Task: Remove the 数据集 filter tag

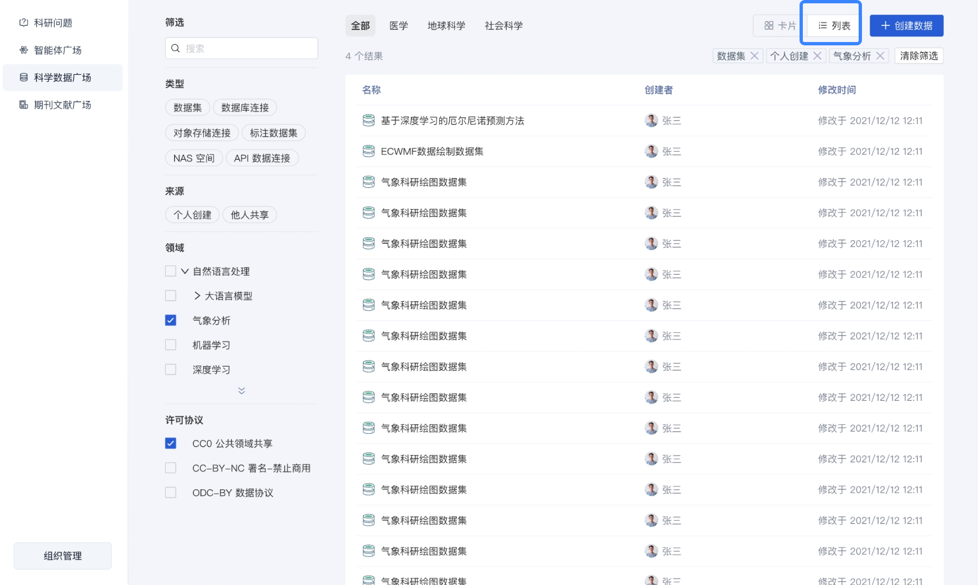Action: pyautogui.click(x=754, y=56)
